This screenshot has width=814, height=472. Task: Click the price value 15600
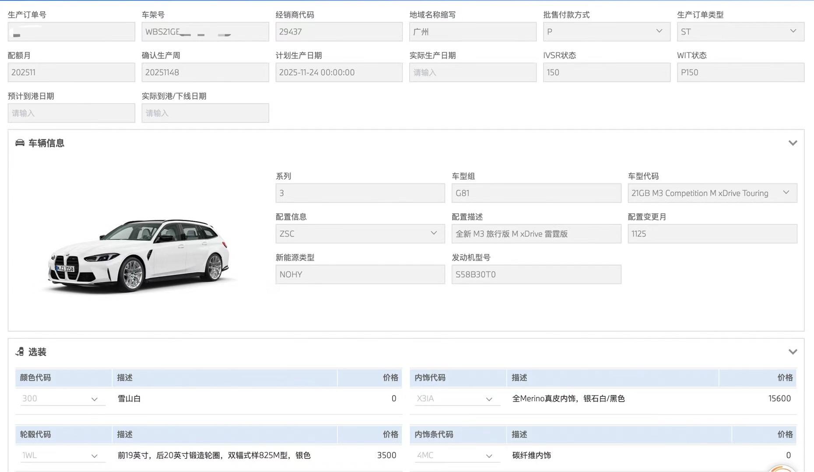pyautogui.click(x=779, y=399)
